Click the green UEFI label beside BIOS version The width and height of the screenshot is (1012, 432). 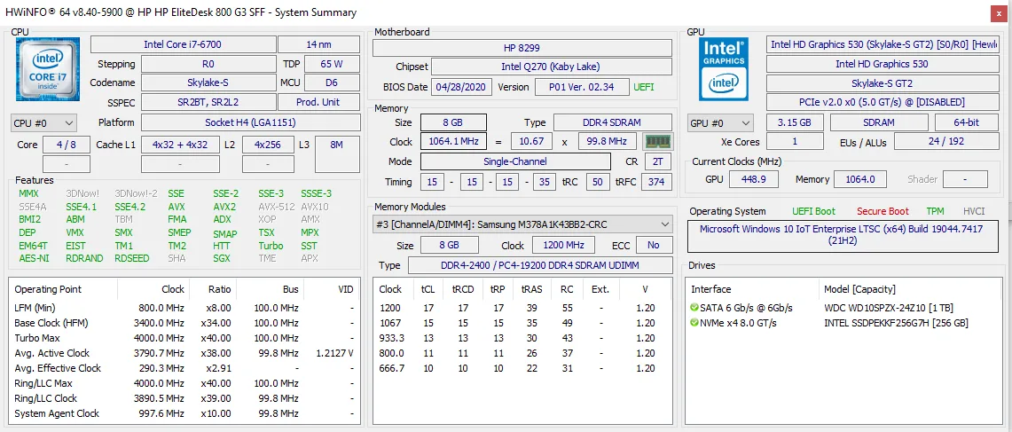(x=644, y=87)
